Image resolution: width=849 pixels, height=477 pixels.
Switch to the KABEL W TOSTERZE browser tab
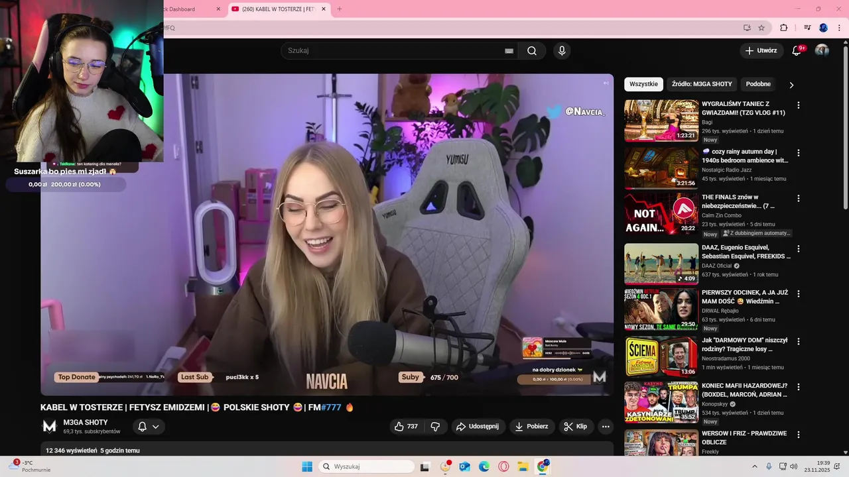[279, 9]
